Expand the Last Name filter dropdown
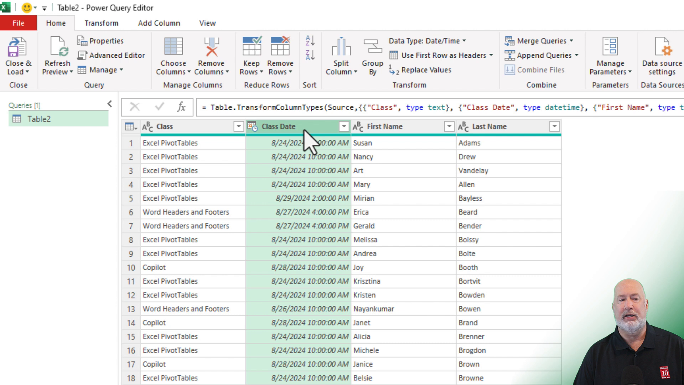Screen dimensions: 684x385 554,126
